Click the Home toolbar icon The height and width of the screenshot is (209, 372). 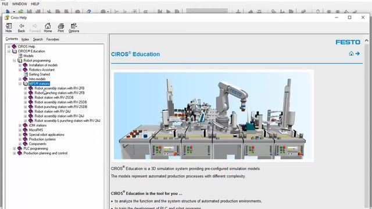[48, 27]
